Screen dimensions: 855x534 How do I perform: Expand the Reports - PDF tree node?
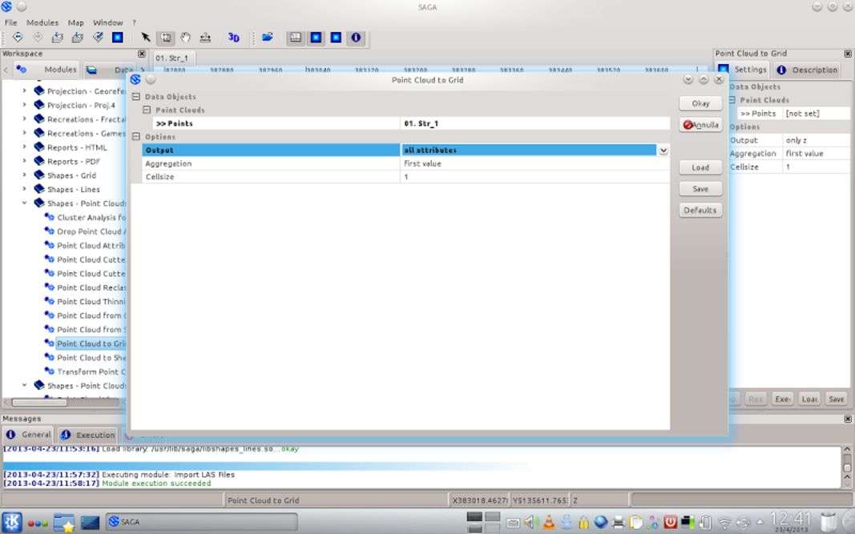(x=24, y=162)
